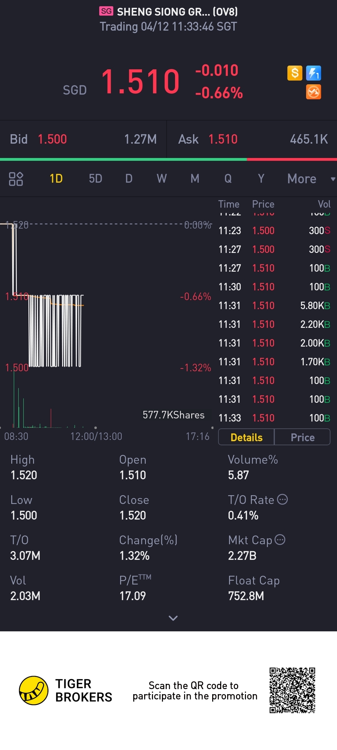Screen dimensions: 337x750
Task: Tap the orange circular badge icon
Action: tap(313, 92)
